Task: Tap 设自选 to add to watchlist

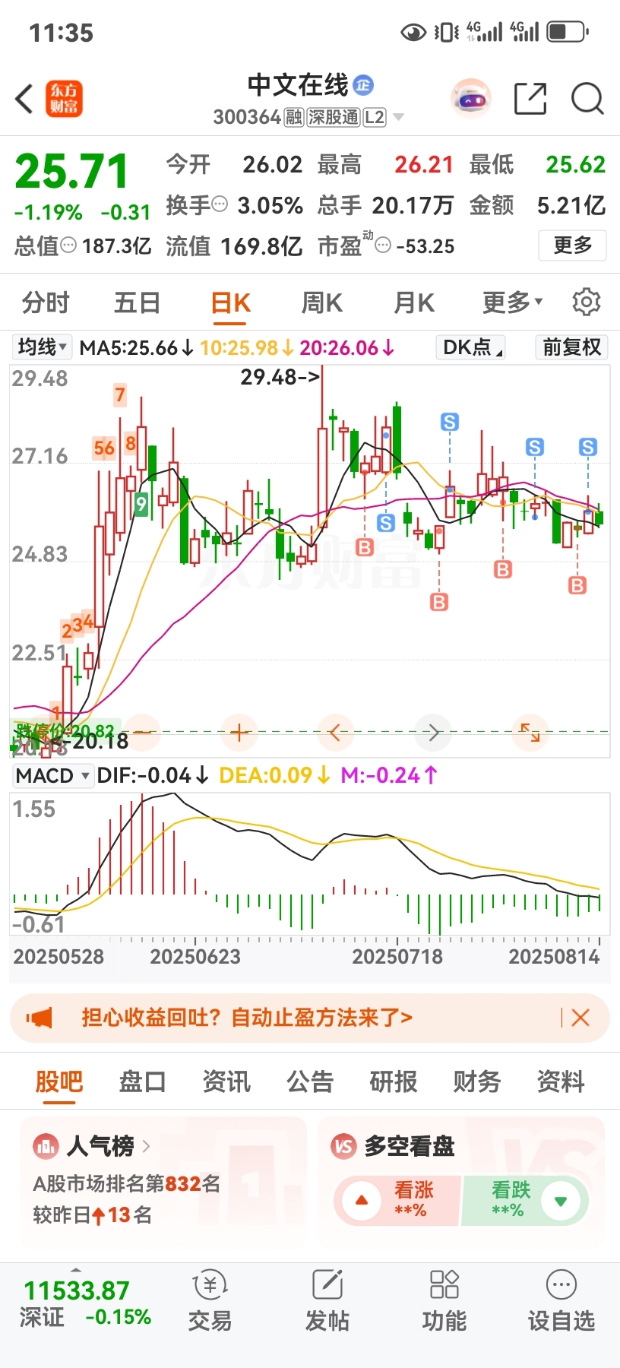Action: click(x=561, y=1300)
